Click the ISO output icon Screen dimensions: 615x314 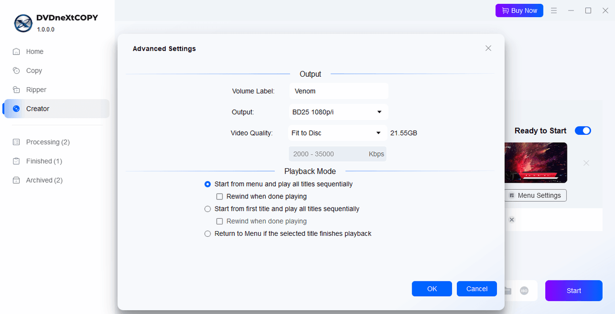[x=524, y=291]
